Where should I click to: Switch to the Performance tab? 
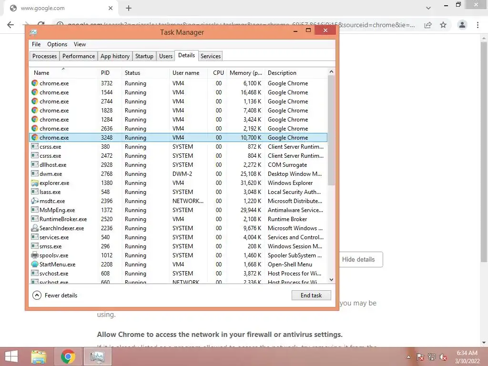[79, 56]
